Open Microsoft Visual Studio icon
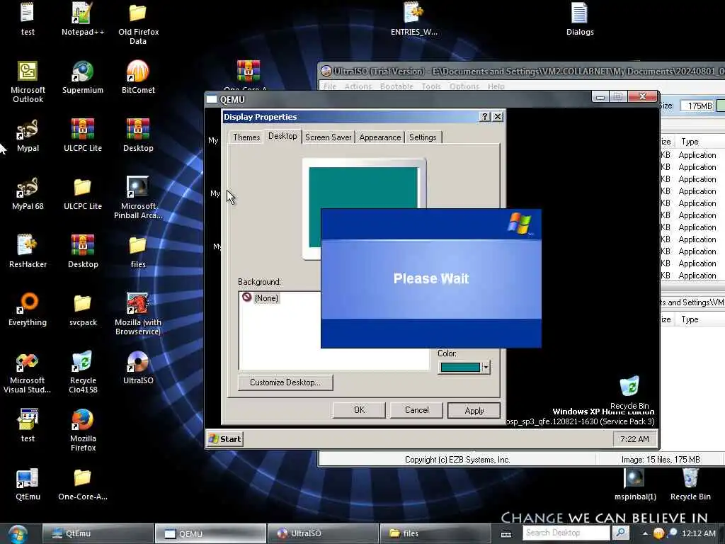The image size is (725, 544). tap(28, 372)
